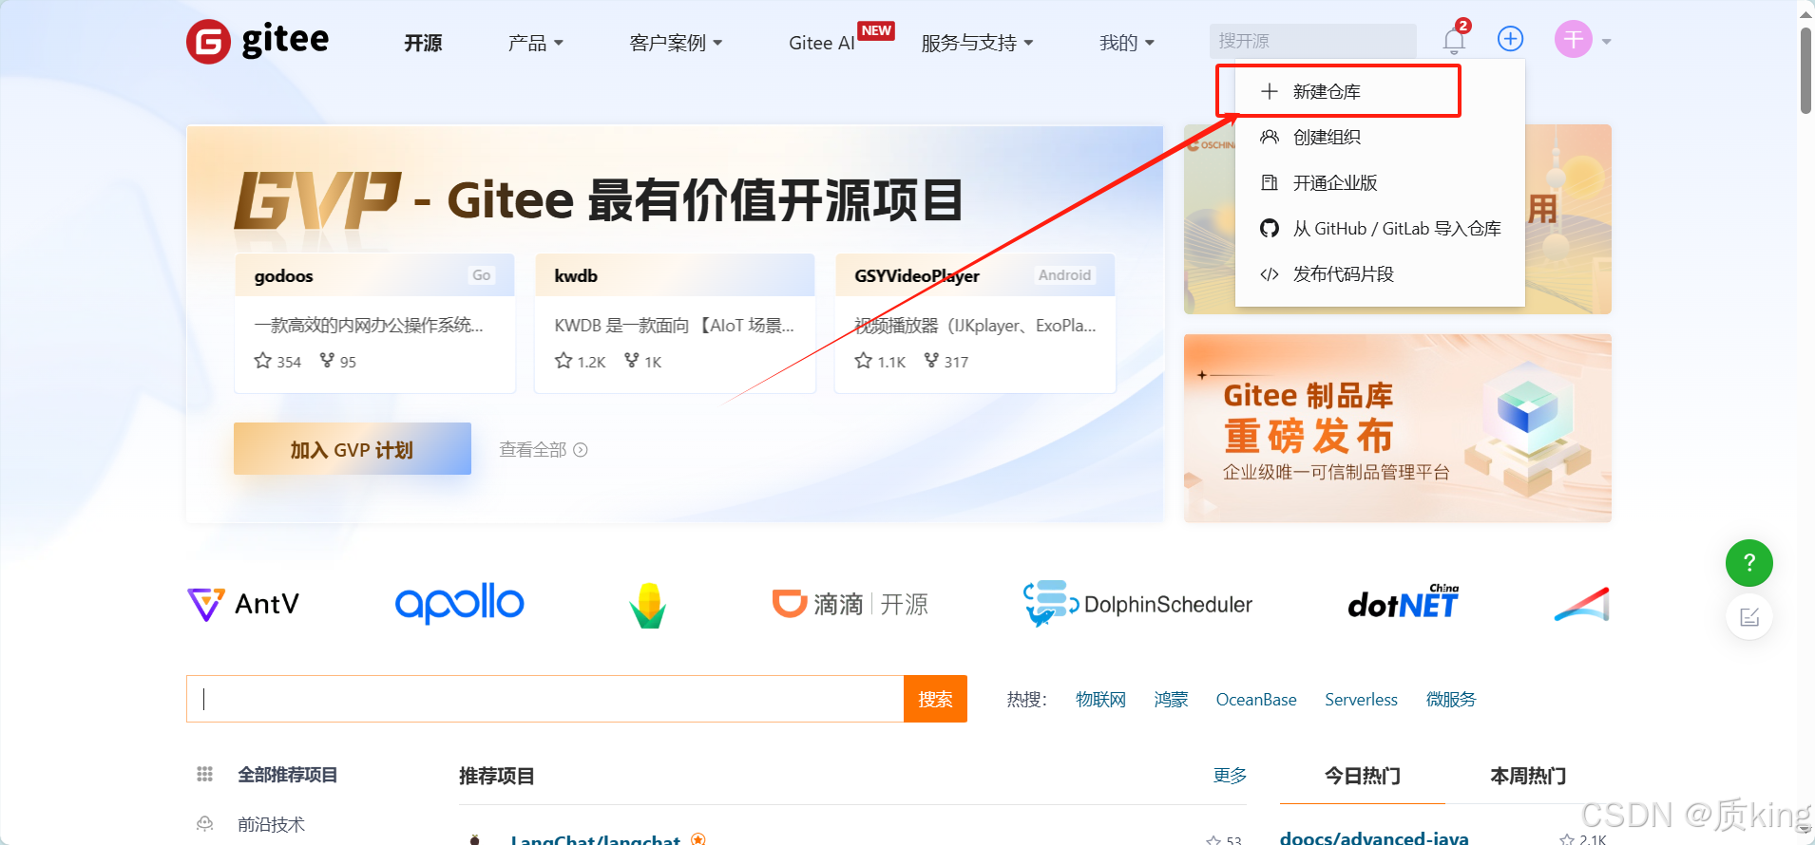Select 前沿技术 category in sidebar
Viewport: 1815px width, 845px height.
click(271, 824)
